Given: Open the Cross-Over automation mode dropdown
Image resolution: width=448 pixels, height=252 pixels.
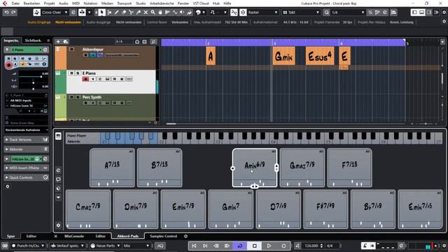Looking at the screenshot, I should click(x=55, y=13).
